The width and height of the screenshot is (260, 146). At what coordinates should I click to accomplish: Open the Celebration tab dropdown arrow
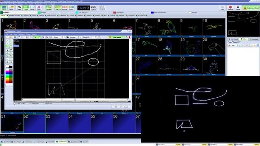[68, 15]
